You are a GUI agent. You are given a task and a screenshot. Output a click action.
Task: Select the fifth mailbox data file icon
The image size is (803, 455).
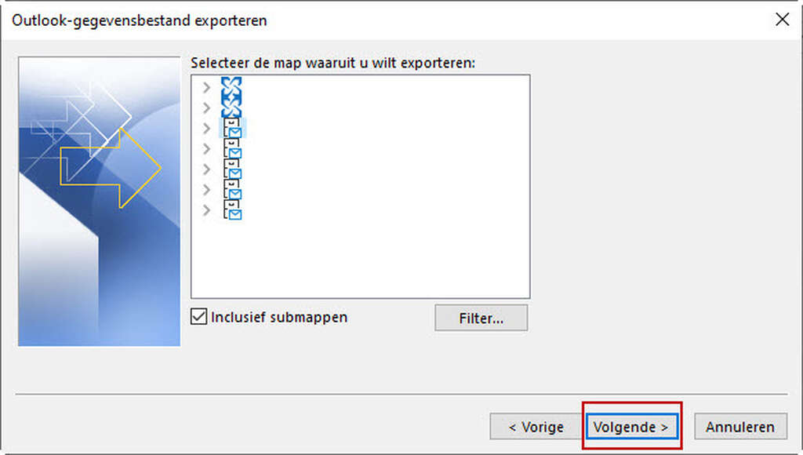(232, 169)
